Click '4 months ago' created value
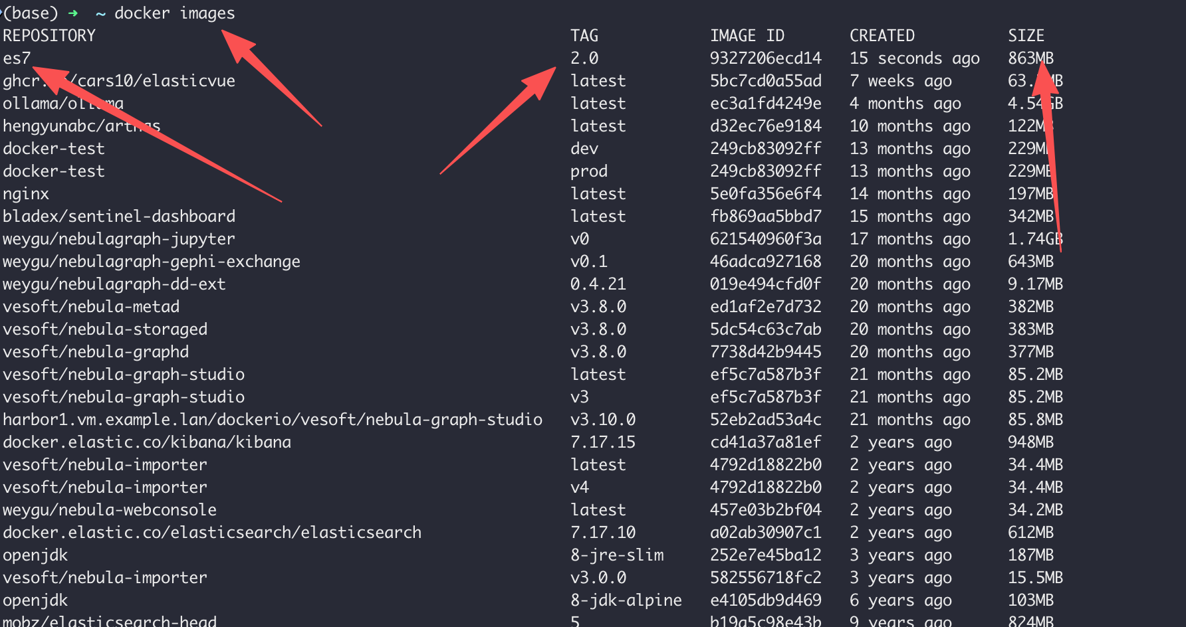1186x627 pixels. click(905, 104)
